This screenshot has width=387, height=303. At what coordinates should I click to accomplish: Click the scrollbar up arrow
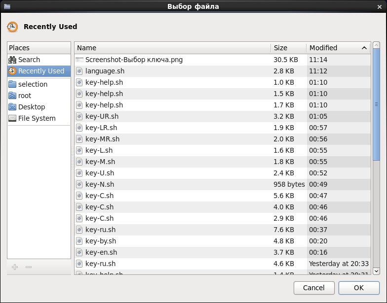pyautogui.click(x=376, y=45)
